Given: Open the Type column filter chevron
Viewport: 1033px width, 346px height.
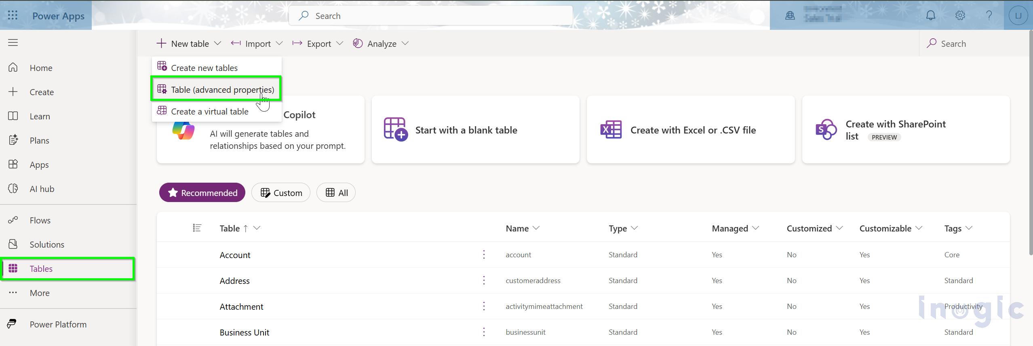Looking at the screenshot, I should click(x=635, y=228).
